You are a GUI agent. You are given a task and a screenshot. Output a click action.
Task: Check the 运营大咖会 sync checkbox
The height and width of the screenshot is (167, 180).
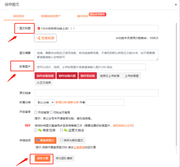61,130
